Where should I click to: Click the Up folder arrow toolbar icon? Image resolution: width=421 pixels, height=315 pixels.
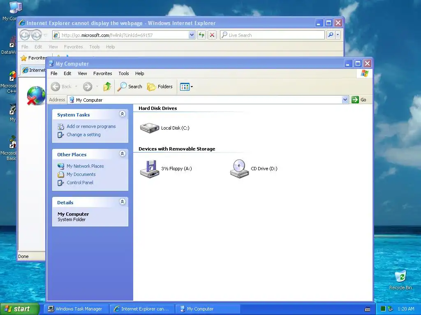coord(107,87)
